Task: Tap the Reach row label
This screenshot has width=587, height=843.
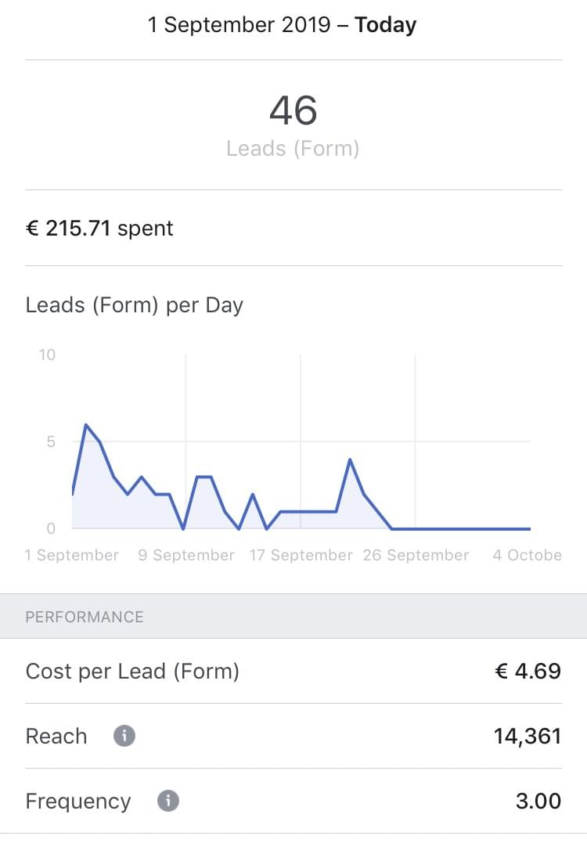Action: pyautogui.click(x=56, y=737)
